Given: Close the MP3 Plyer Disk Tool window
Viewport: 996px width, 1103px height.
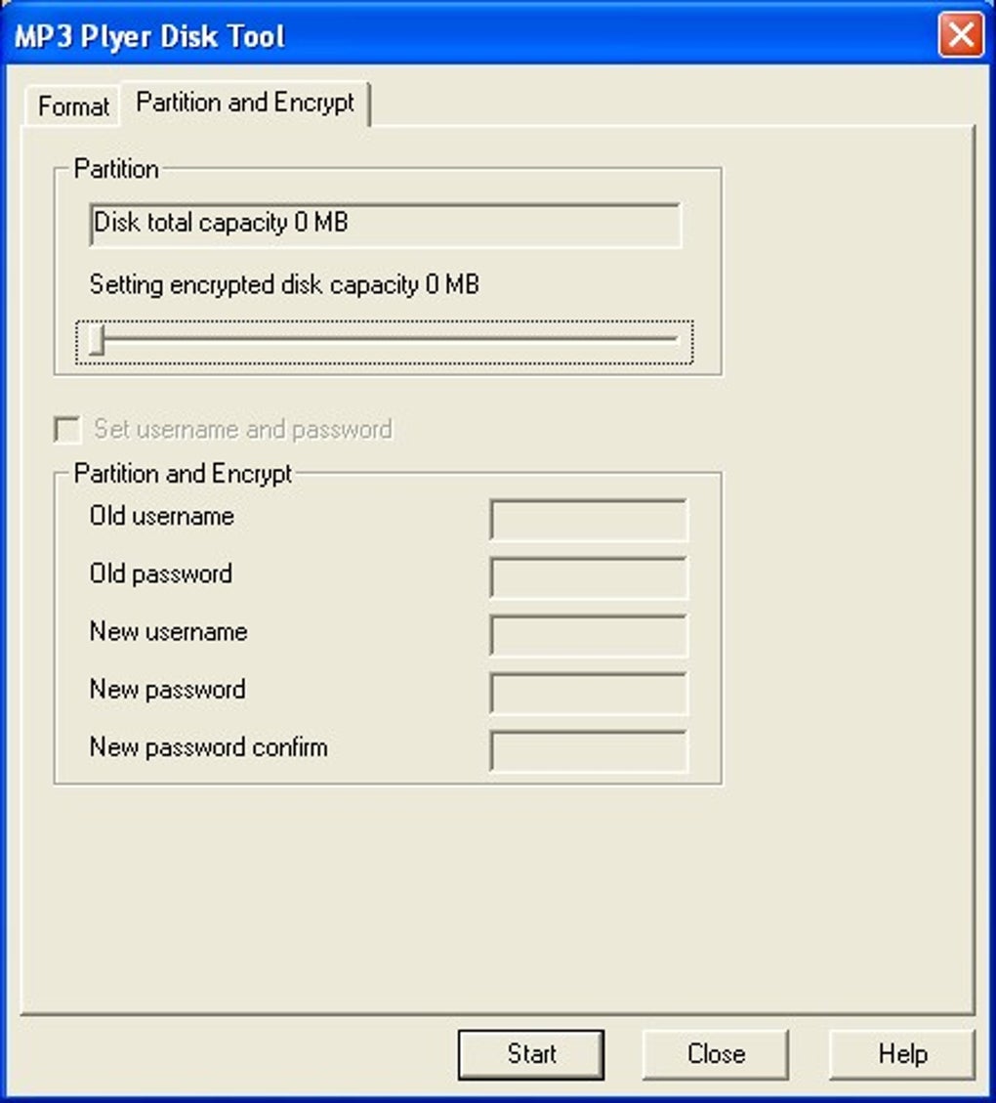Looking at the screenshot, I should tap(960, 36).
